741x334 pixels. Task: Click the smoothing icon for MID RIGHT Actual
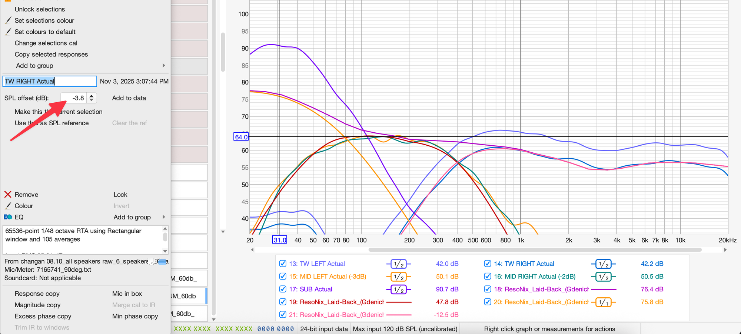[604, 277]
